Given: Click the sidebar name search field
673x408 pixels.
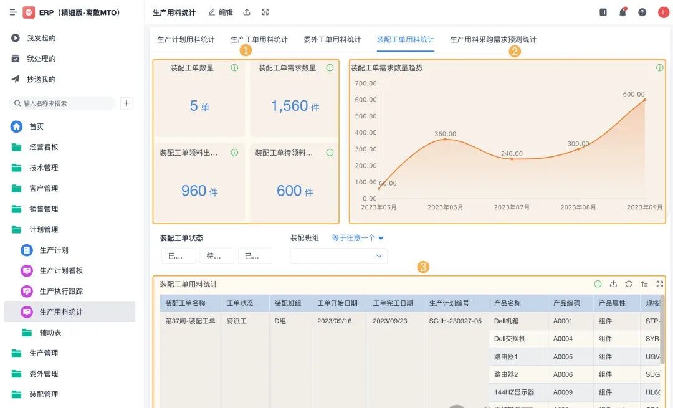Looking at the screenshot, I should 62,103.
